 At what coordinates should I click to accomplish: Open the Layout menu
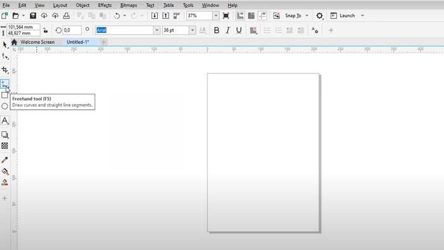[60, 5]
